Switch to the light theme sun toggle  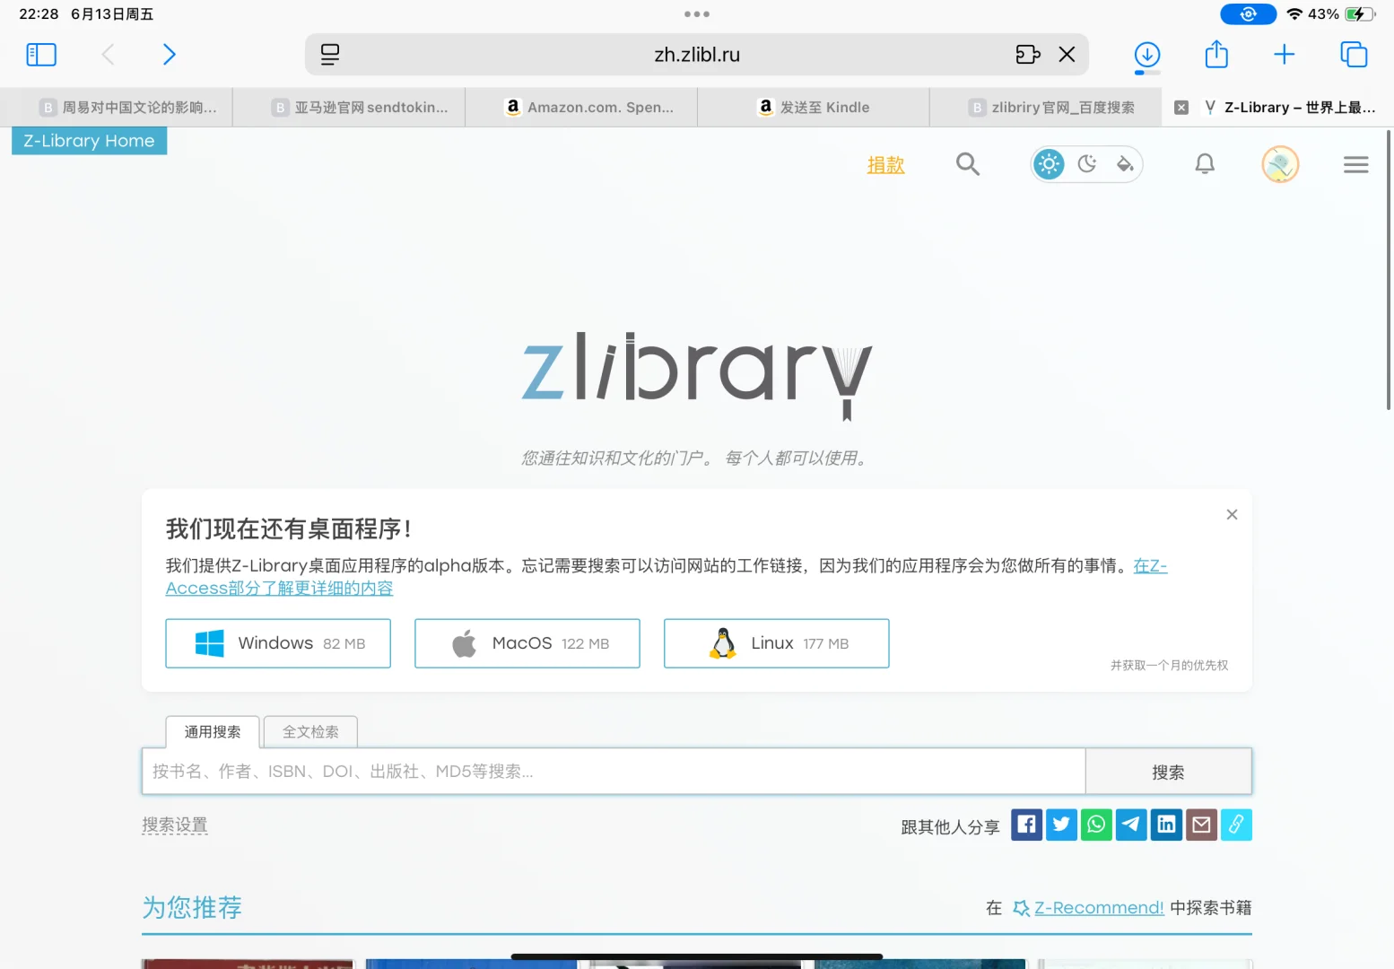(x=1049, y=164)
